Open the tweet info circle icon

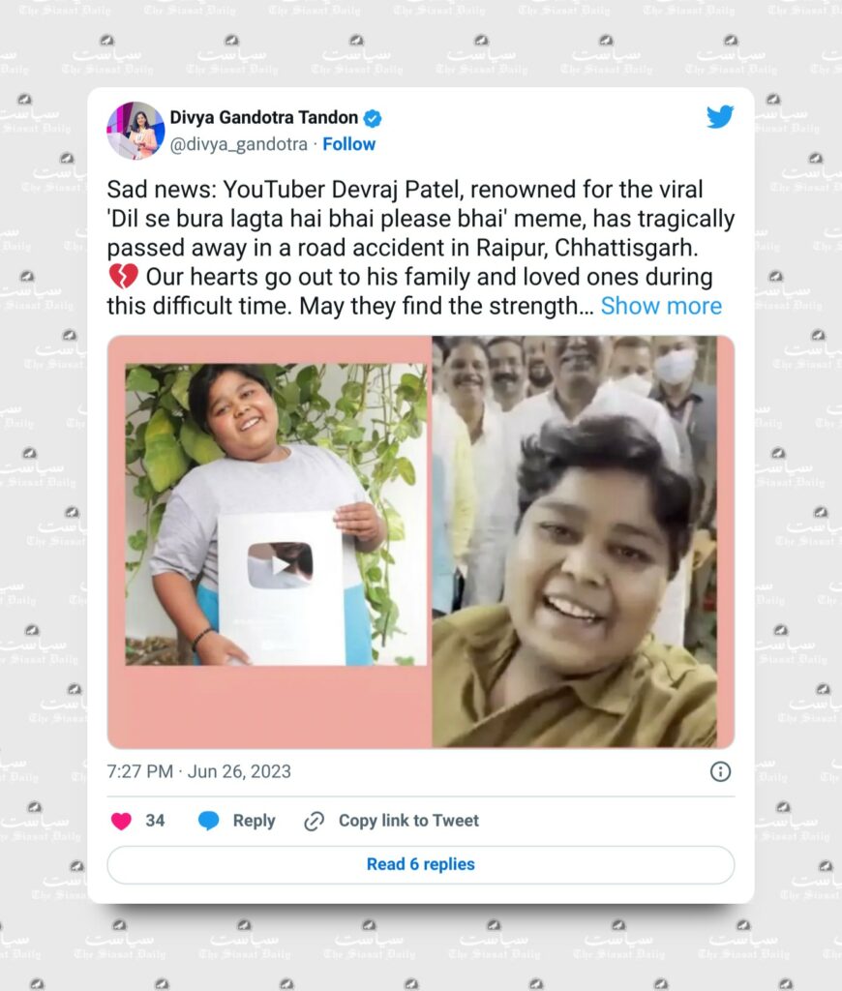[721, 771]
